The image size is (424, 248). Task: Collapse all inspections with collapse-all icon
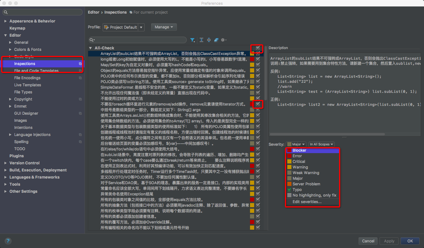pos(209,40)
